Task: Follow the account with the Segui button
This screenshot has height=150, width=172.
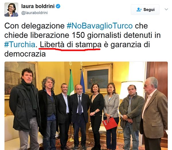Action: (x=145, y=9)
